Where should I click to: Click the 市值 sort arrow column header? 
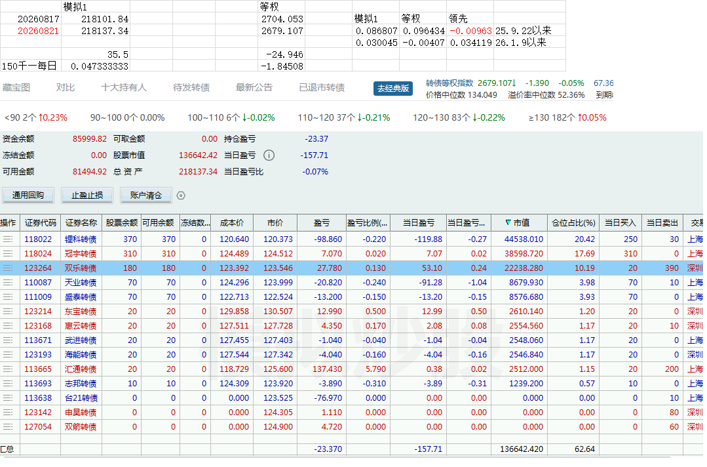click(x=518, y=223)
